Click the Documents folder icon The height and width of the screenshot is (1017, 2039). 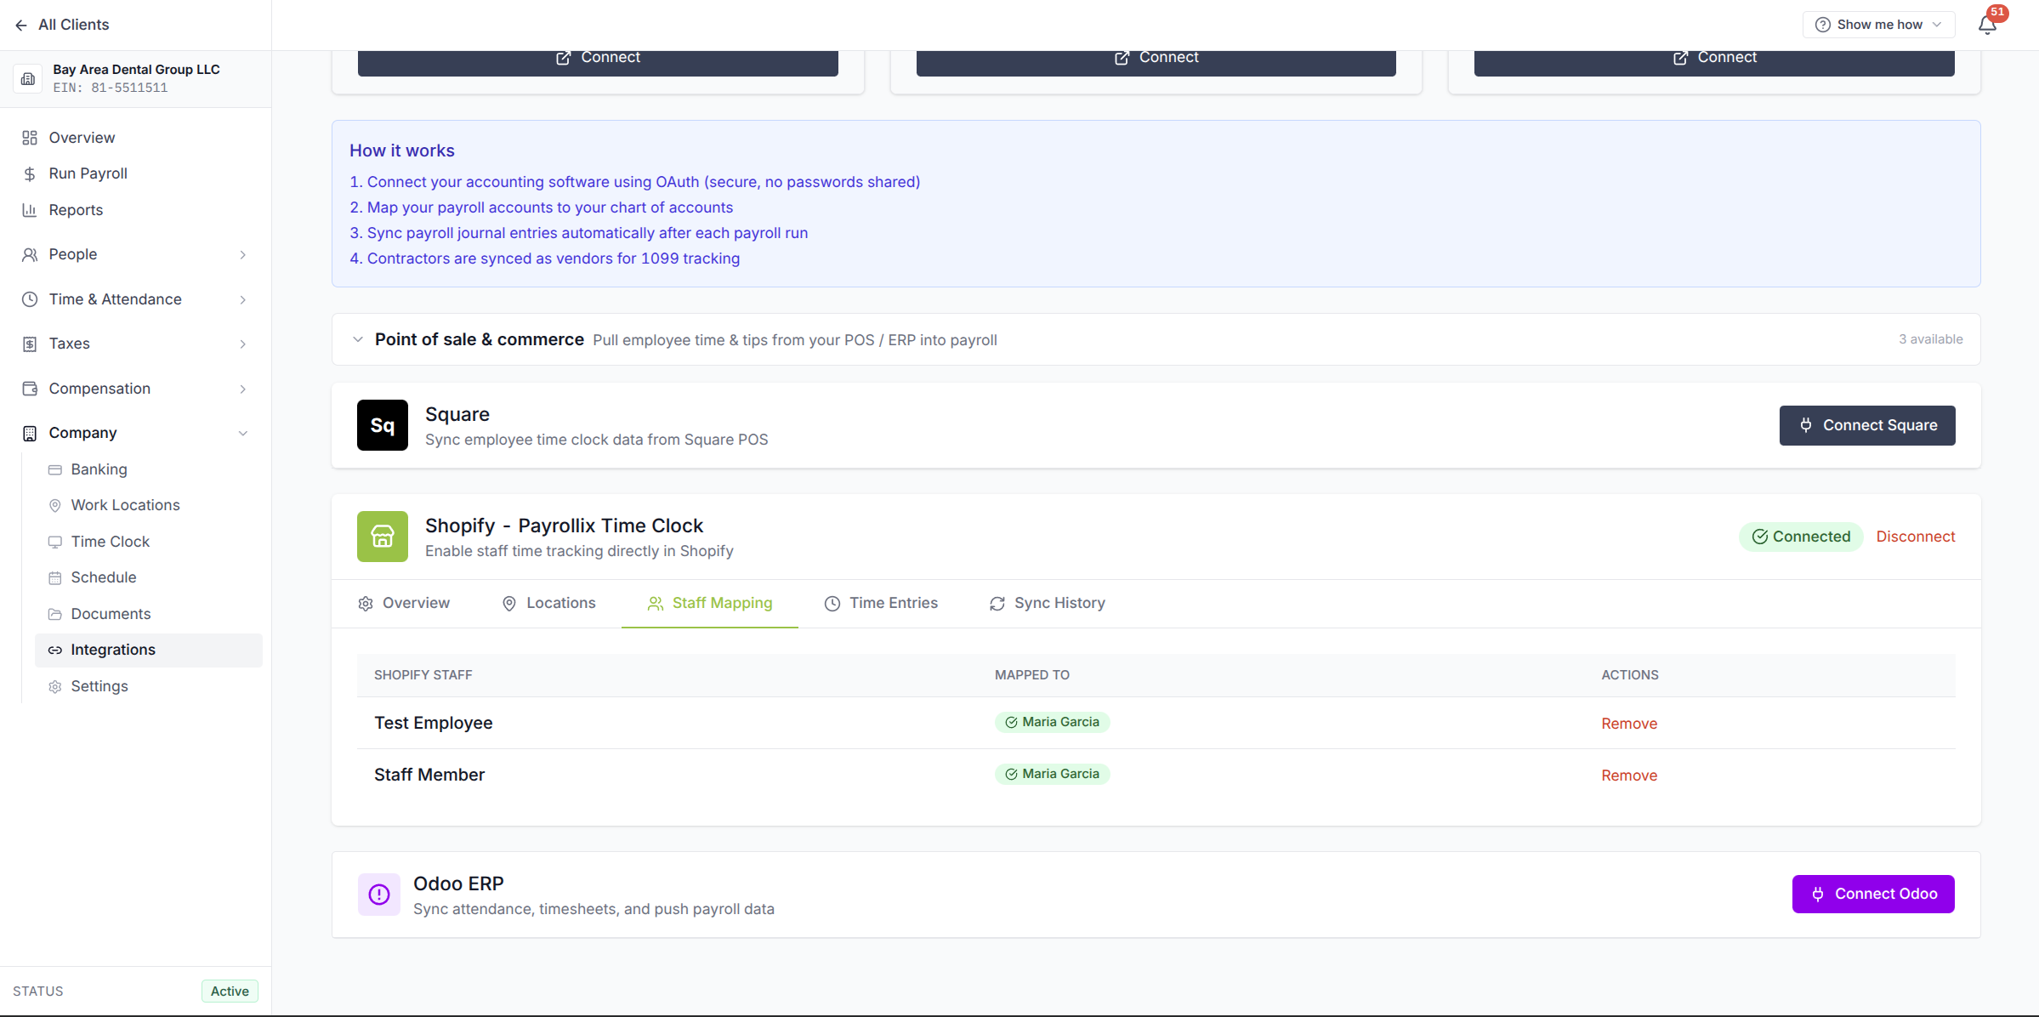[x=55, y=614]
